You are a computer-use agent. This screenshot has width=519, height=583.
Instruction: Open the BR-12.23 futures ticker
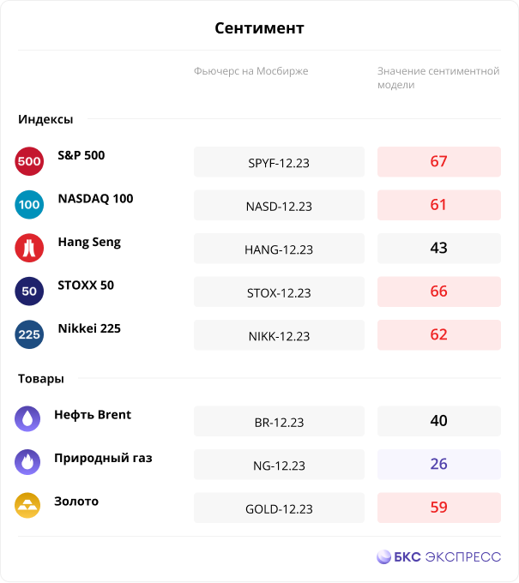tap(279, 421)
